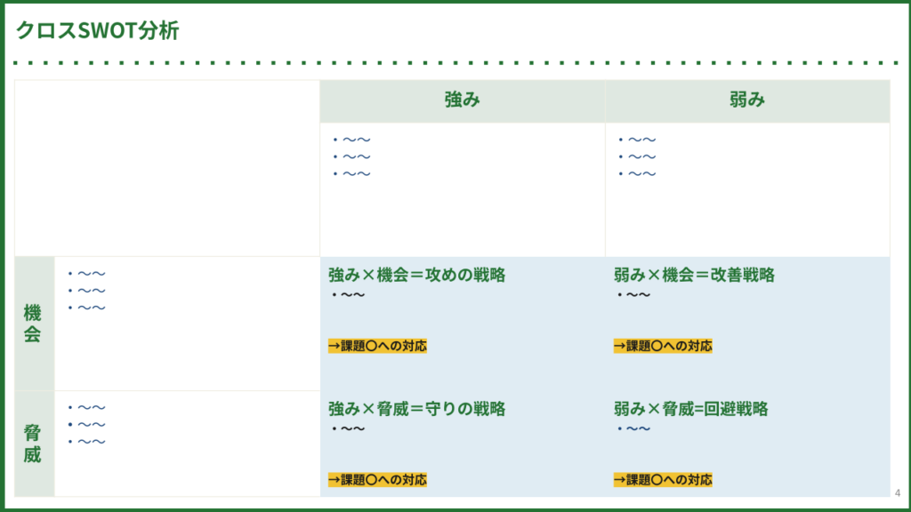Select yellow 課題 label under 回避戦略

[x=663, y=480]
